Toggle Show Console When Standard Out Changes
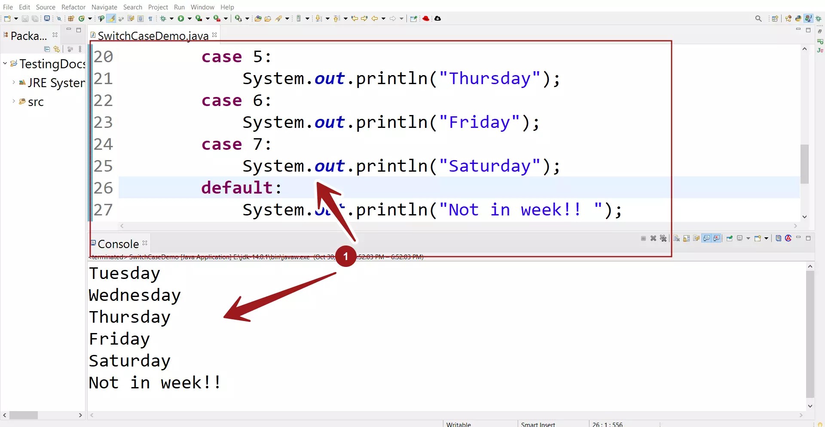This screenshot has width=825, height=427. pos(706,239)
